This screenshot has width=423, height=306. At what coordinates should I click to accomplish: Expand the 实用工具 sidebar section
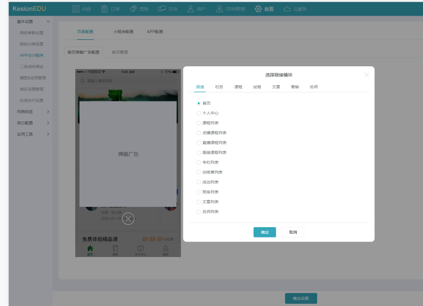48,134
